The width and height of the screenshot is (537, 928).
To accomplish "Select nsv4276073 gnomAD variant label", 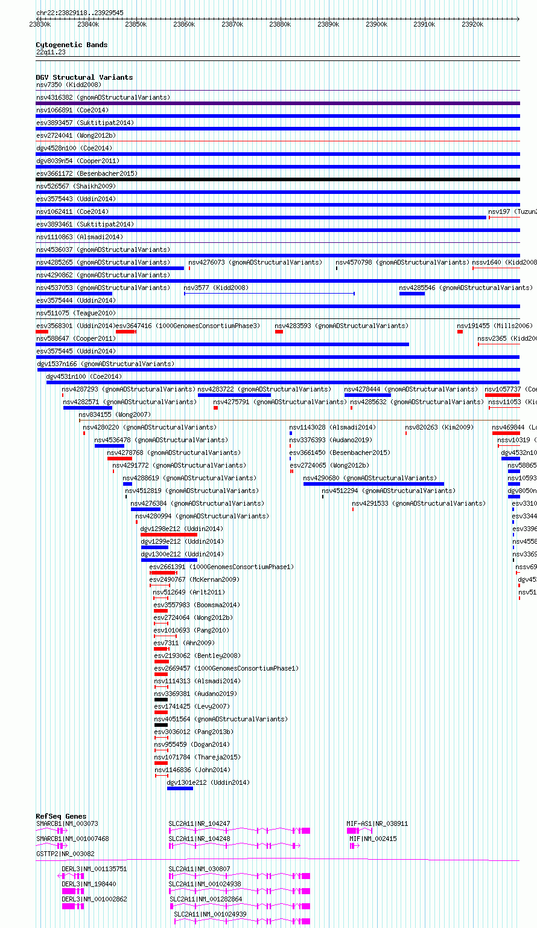I will tap(255, 263).
